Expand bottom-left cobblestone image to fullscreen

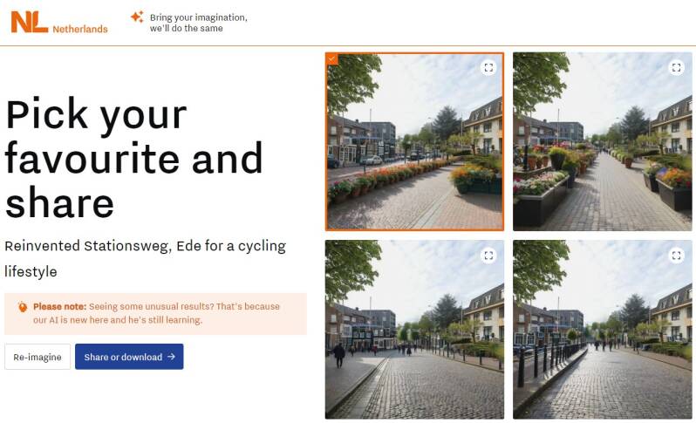[488, 256]
